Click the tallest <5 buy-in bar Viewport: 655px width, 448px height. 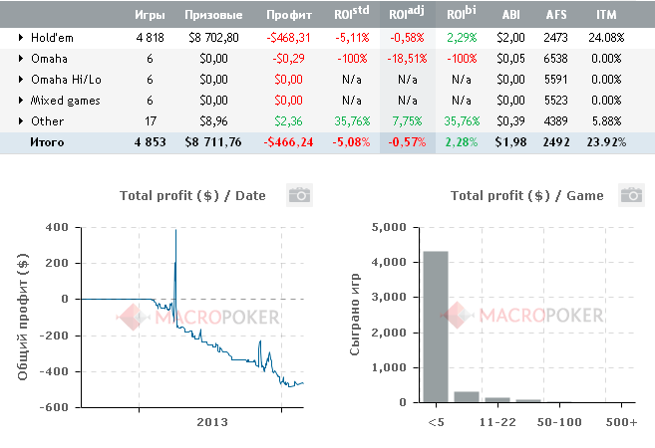pos(436,329)
